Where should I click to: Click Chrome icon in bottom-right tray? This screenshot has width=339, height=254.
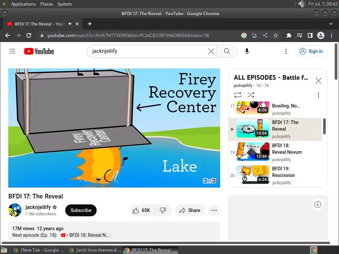coord(314,250)
